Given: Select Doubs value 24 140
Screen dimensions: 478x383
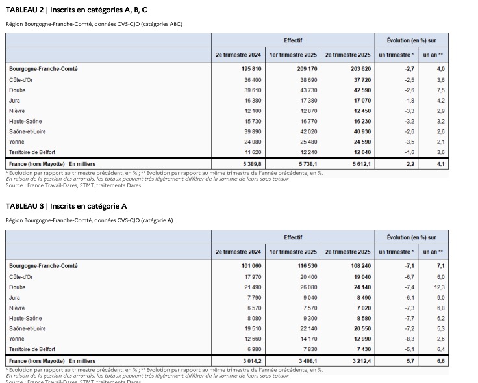Looking at the screenshot, I should click(362, 287).
